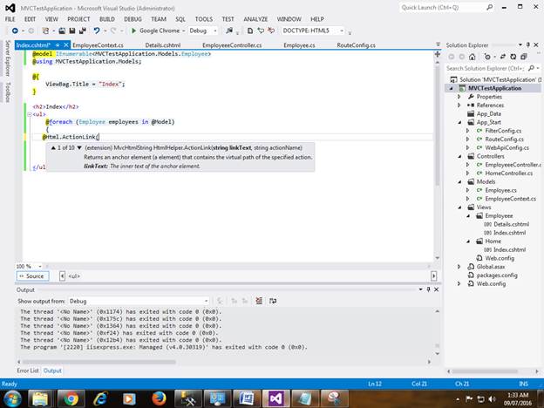Pin or auto-hide the Solution Explorer panel
The image size is (544, 408).
(x=530, y=44)
